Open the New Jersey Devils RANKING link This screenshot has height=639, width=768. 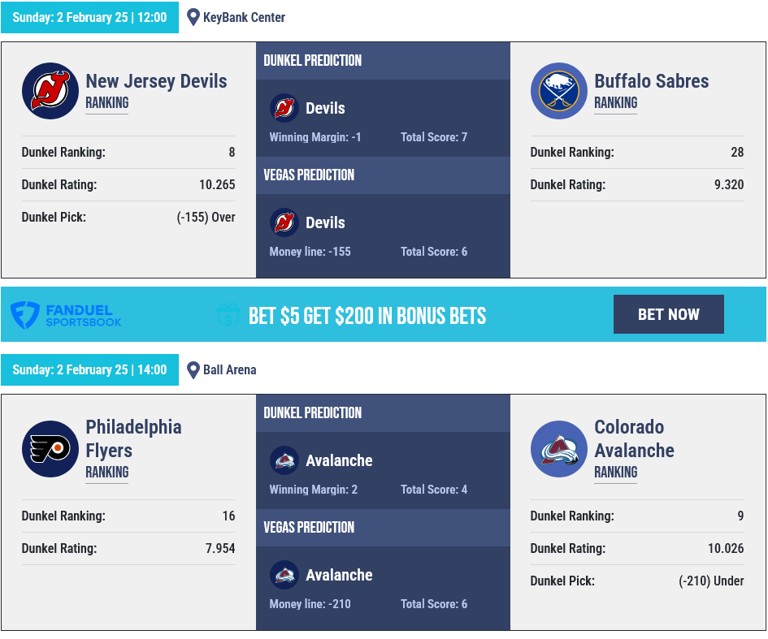pyautogui.click(x=107, y=103)
